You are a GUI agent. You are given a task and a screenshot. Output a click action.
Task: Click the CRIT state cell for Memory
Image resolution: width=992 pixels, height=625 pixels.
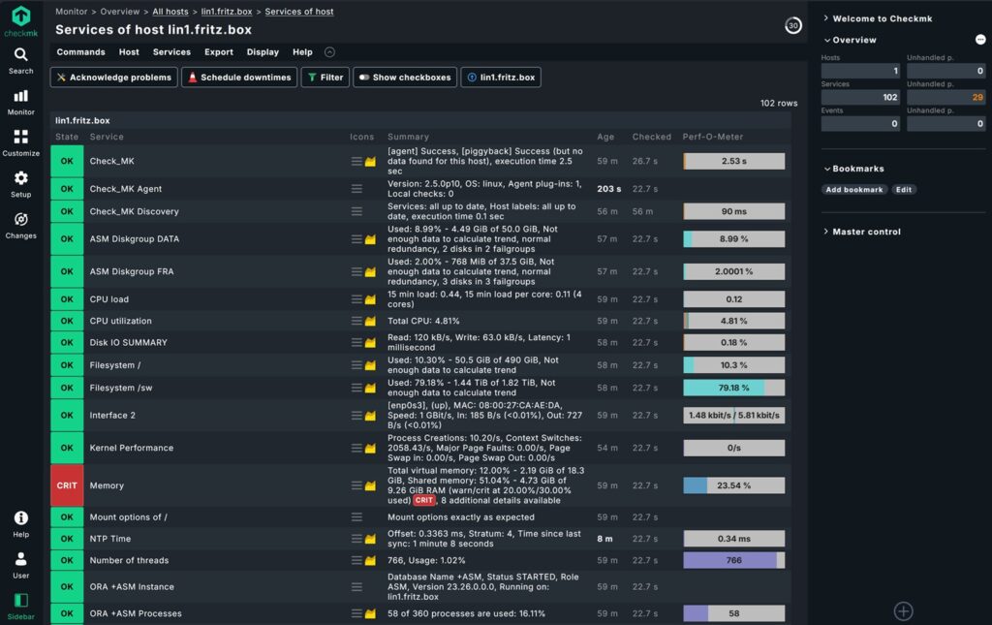67,485
